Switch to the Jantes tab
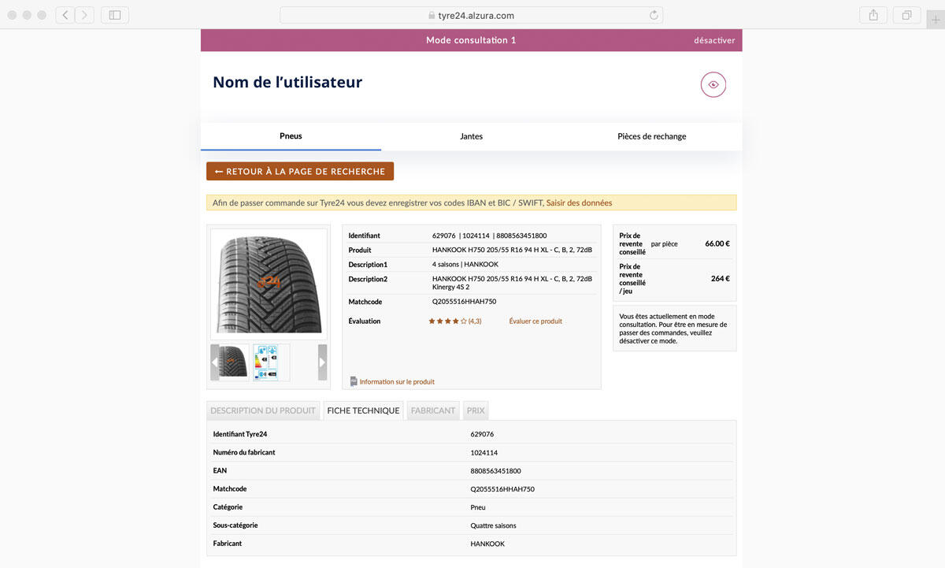 (x=471, y=136)
